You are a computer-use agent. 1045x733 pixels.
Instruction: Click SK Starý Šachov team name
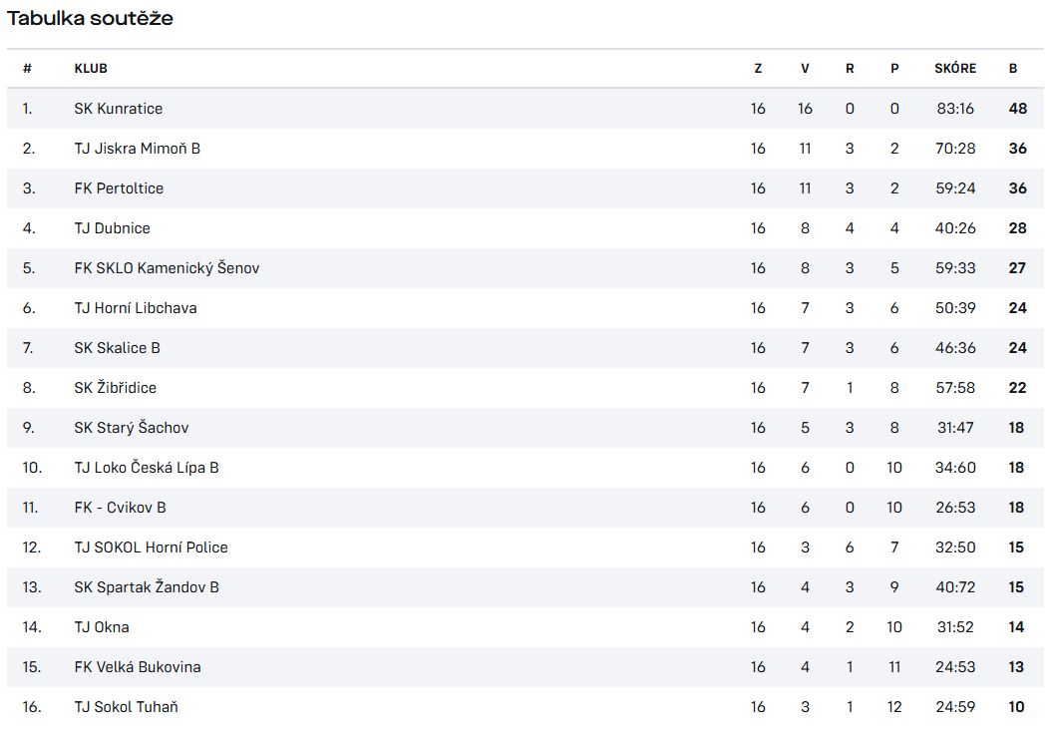pyautogui.click(x=132, y=428)
